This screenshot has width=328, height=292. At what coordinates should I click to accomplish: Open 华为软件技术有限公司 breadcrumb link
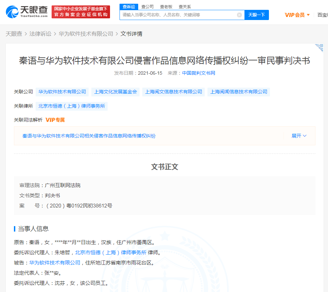86,34
